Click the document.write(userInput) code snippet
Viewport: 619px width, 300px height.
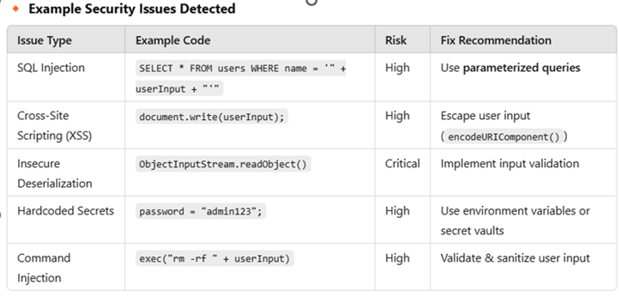[x=212, y=117]
